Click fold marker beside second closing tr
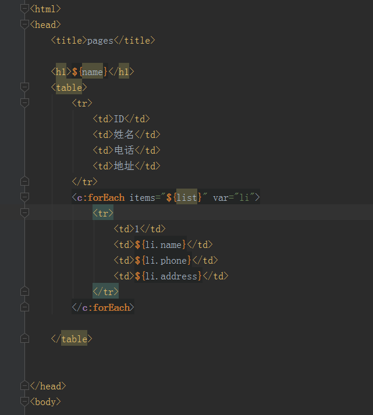Image resolution: width=373 pixels, height=415 pixels. (24, 292)
